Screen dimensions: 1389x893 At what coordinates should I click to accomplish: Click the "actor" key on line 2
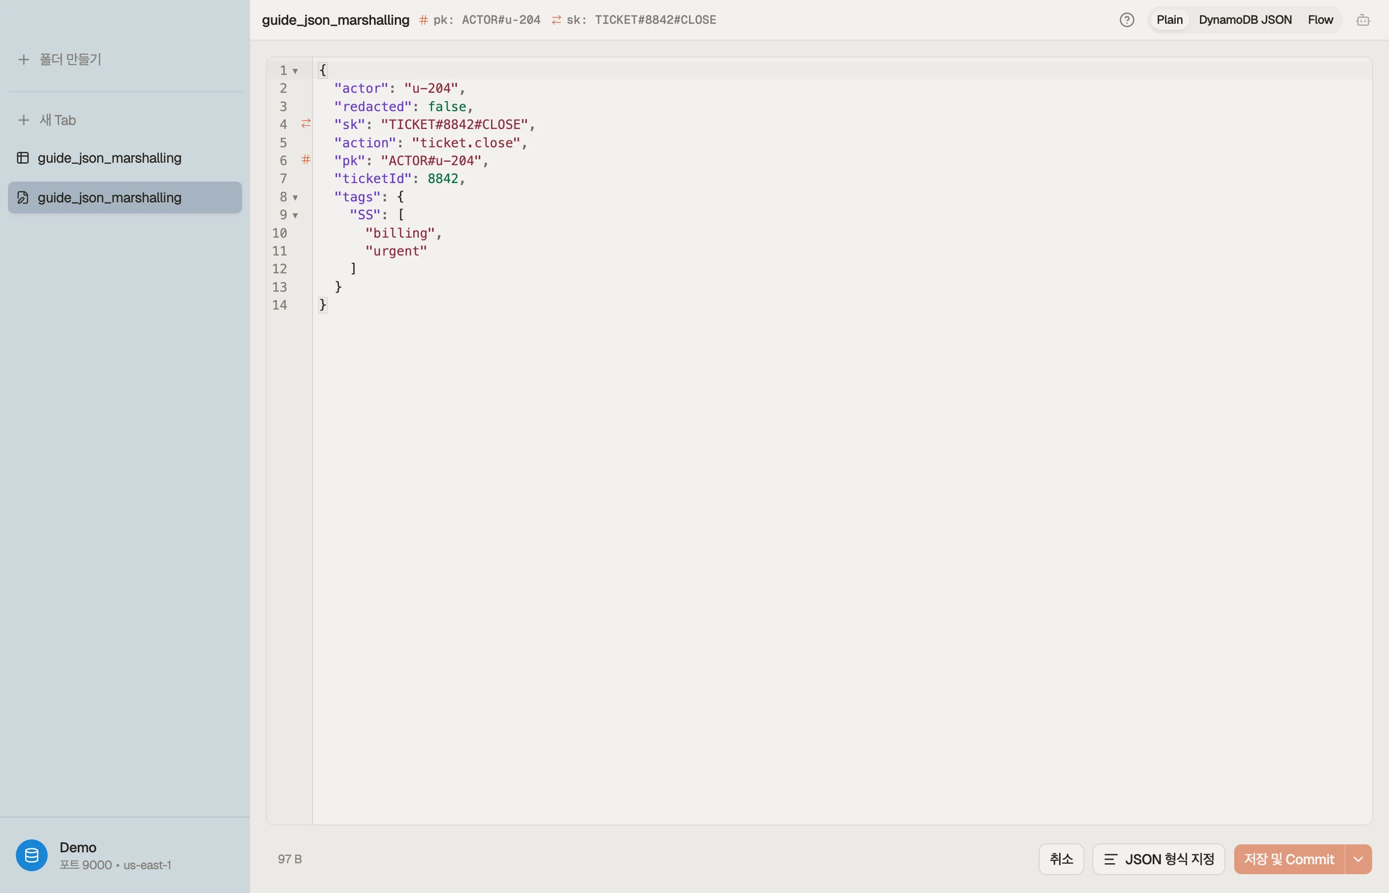(x=361, y=88)
